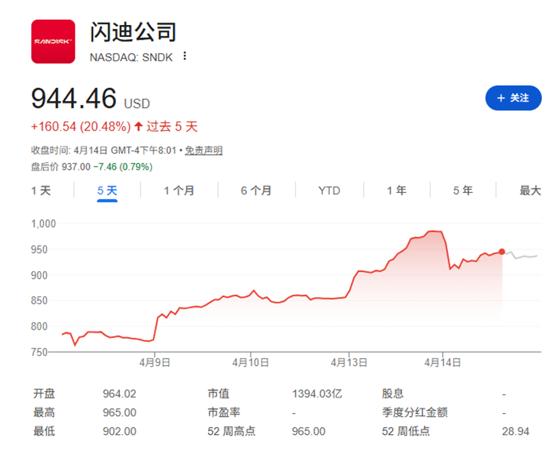Select the 最大 max range tab
The height and width of the screenshot is (450, 552).
pos(530,190)
